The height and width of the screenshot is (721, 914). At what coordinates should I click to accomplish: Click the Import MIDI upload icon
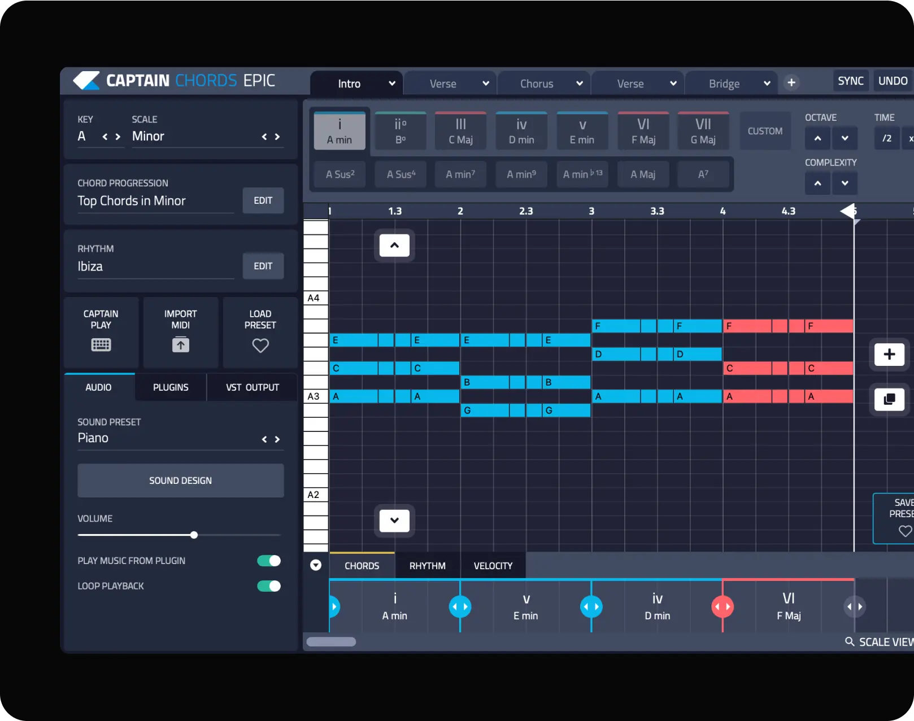pos(181,344)
